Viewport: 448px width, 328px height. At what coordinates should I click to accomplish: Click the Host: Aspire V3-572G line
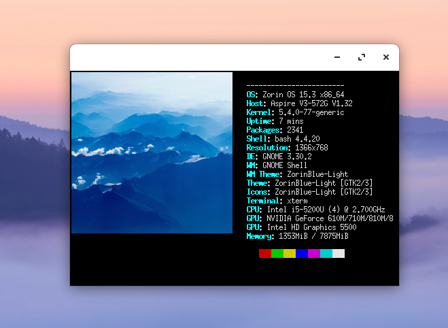(x=299, y=103)
